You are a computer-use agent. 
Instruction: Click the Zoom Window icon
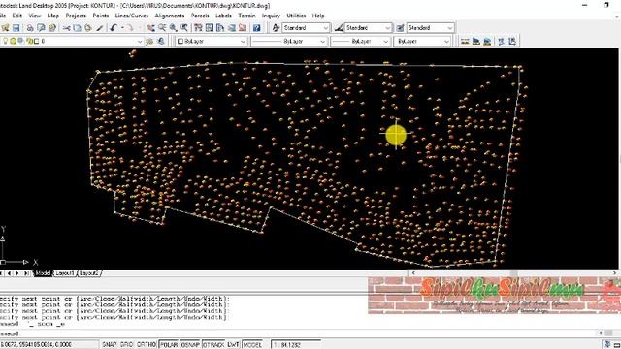coord(173,28)
